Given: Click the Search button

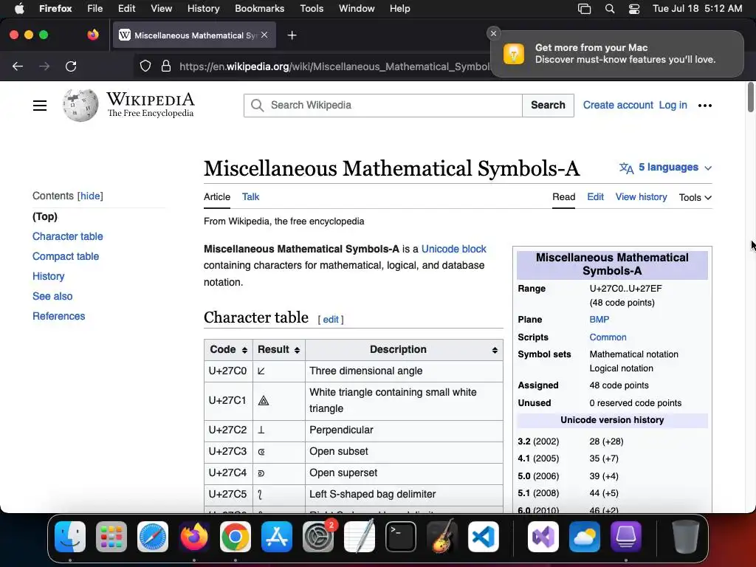Looking at the screenshot, I should [x=548, y=105].
